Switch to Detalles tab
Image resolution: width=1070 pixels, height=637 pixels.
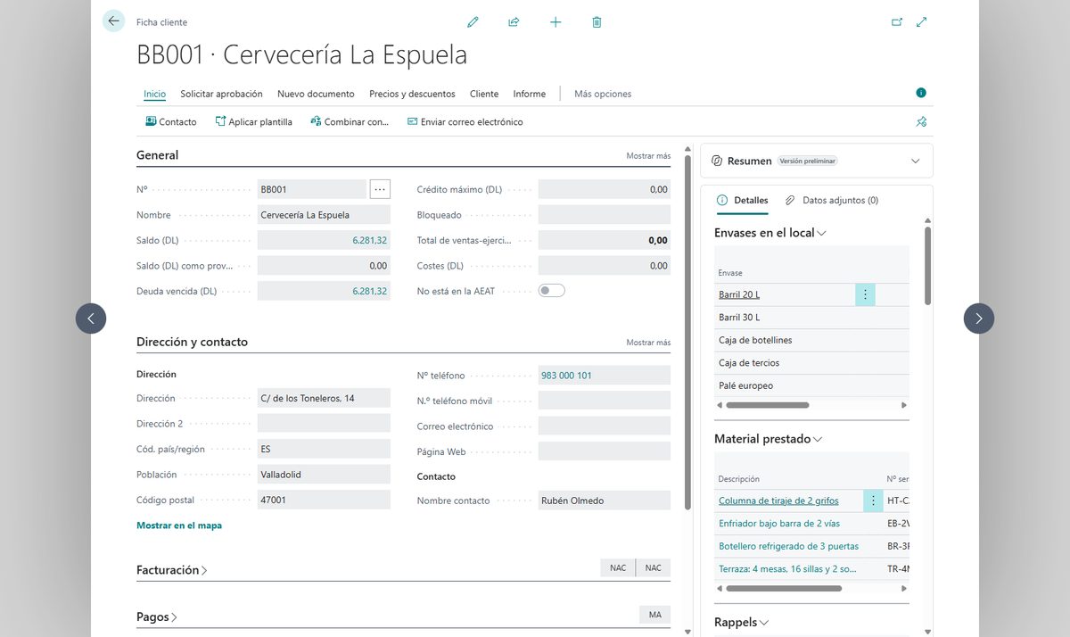(743, 201)
